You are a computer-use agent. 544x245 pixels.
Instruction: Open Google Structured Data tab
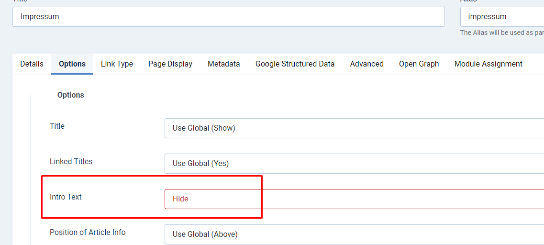(295, 64)
